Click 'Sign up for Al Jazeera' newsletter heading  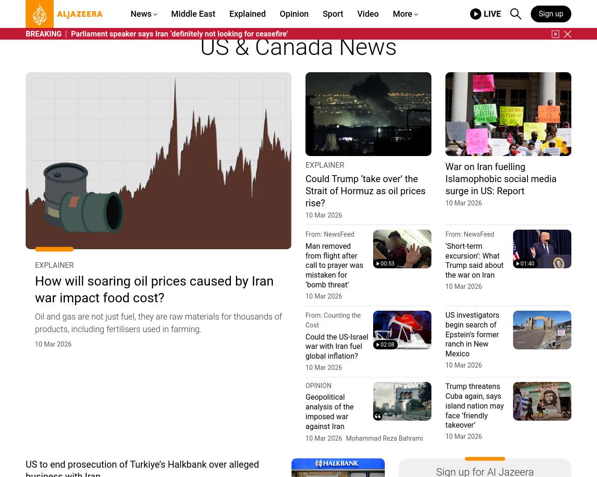click(x=485, y=472)
